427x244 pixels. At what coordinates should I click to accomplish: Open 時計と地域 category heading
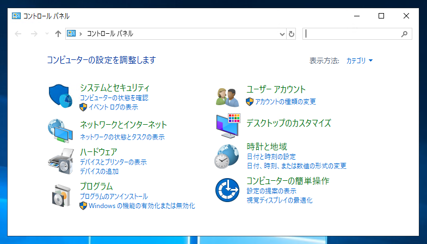coord(267,147)
